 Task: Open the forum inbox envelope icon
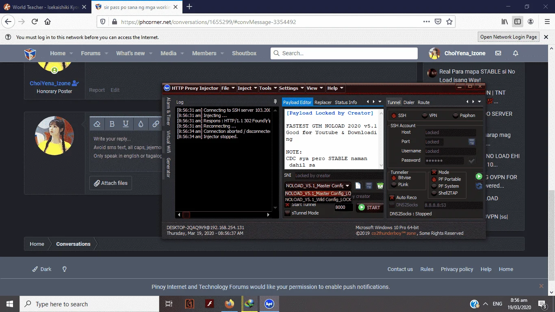pyautogui.click(x=498, y=53)
